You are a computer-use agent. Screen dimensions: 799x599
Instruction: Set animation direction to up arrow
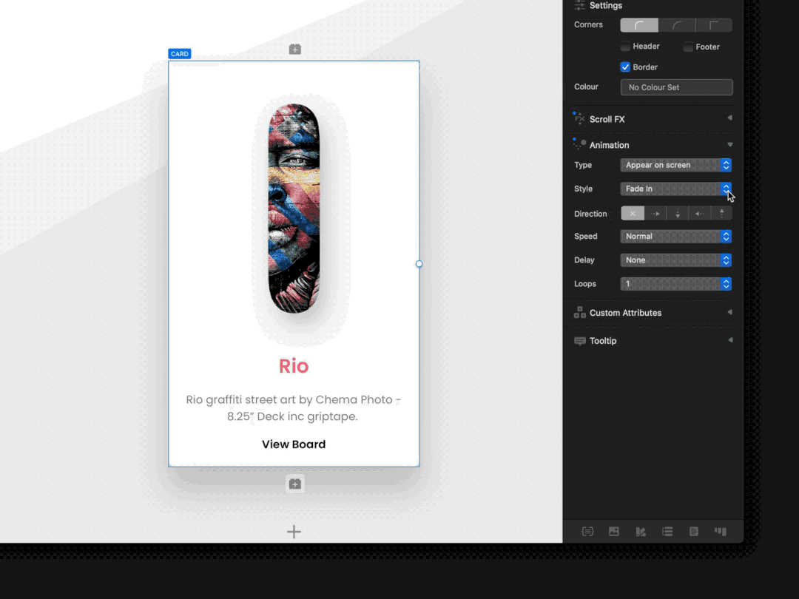coord(721,214)
